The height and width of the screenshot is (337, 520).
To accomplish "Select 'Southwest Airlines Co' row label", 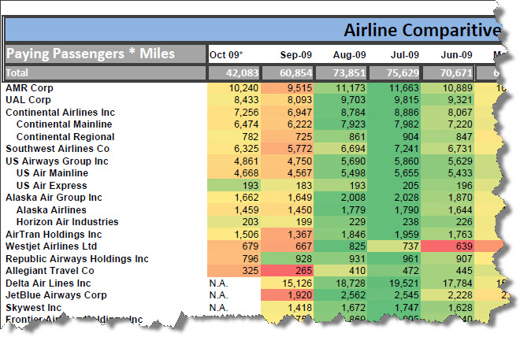I will [x=58, y=149].
